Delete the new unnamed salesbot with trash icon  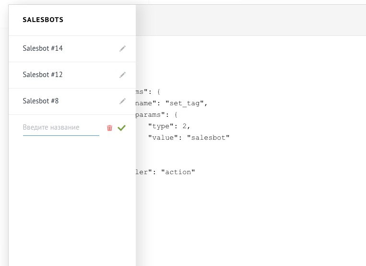point(109,128)
